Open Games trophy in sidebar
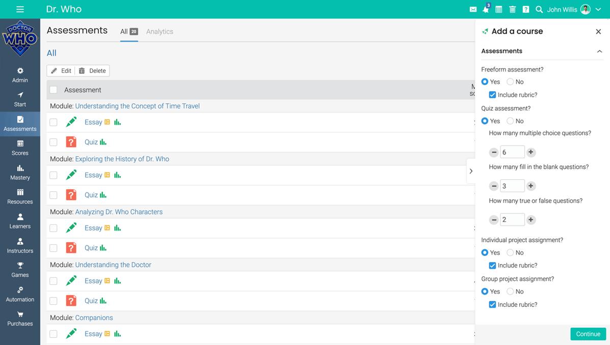The width and height of the screenshot is (610, 345). click(20, 270)
